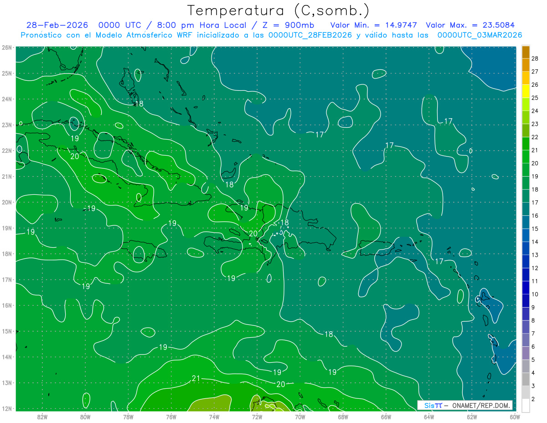
Task: Click the legend scale value '25'
Action: pos(535,98)
